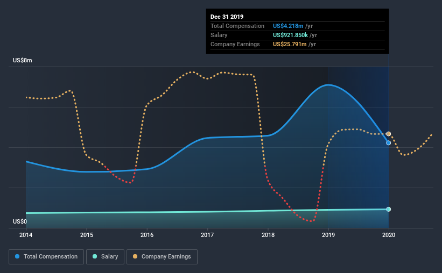Click the Company Earnings label in tooltip
The image size is (442, 273).
tap(235, 44)
